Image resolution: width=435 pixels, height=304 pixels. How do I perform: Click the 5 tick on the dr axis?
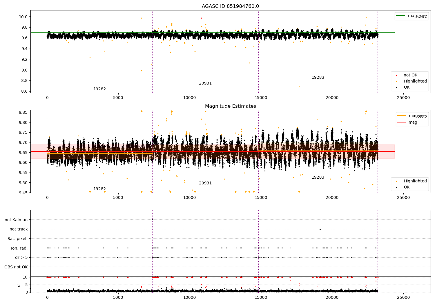27,285
